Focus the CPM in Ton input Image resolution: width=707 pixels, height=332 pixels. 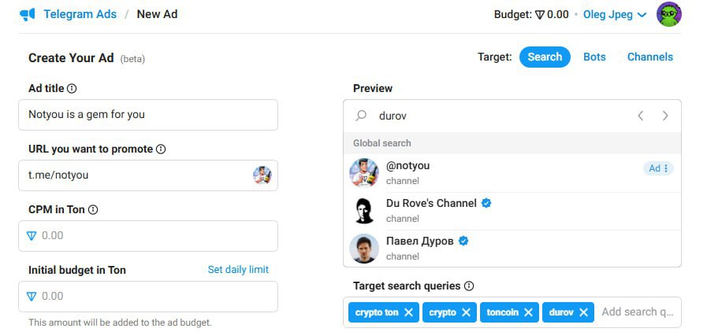[x=148, y=236]
